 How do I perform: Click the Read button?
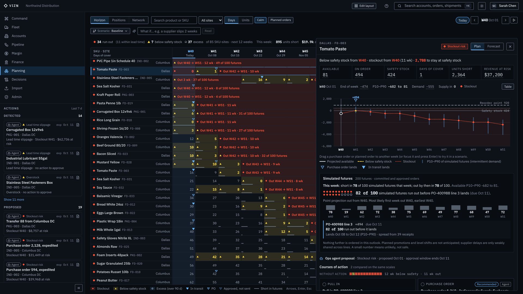[x=208, y=31]
